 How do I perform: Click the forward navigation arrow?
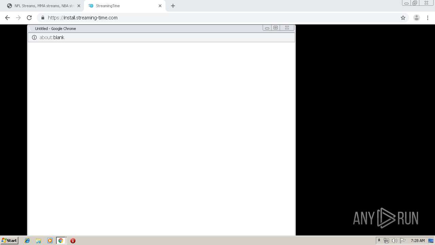(18, 18)
